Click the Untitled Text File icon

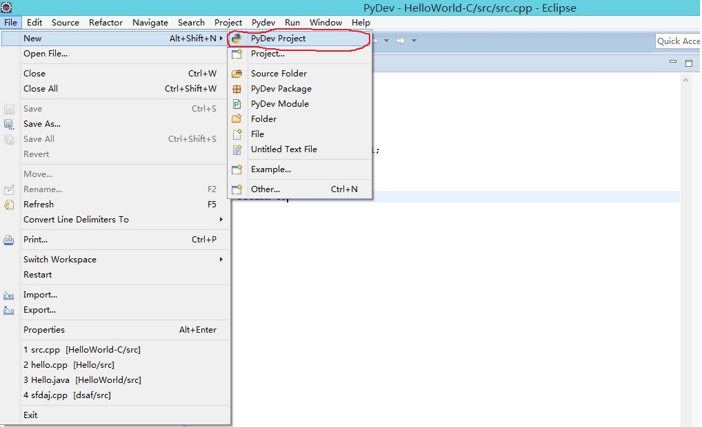[x=237, y=149]
